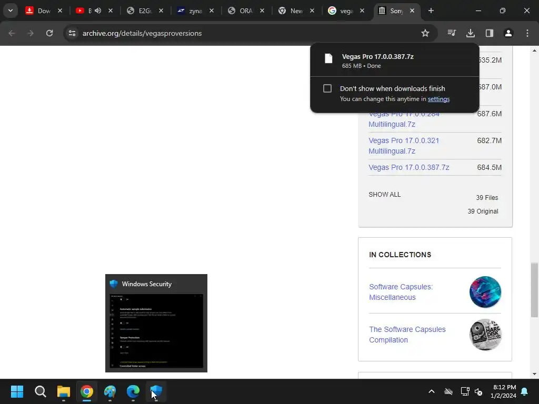Click SHOW ALL files

pos(384,195)
